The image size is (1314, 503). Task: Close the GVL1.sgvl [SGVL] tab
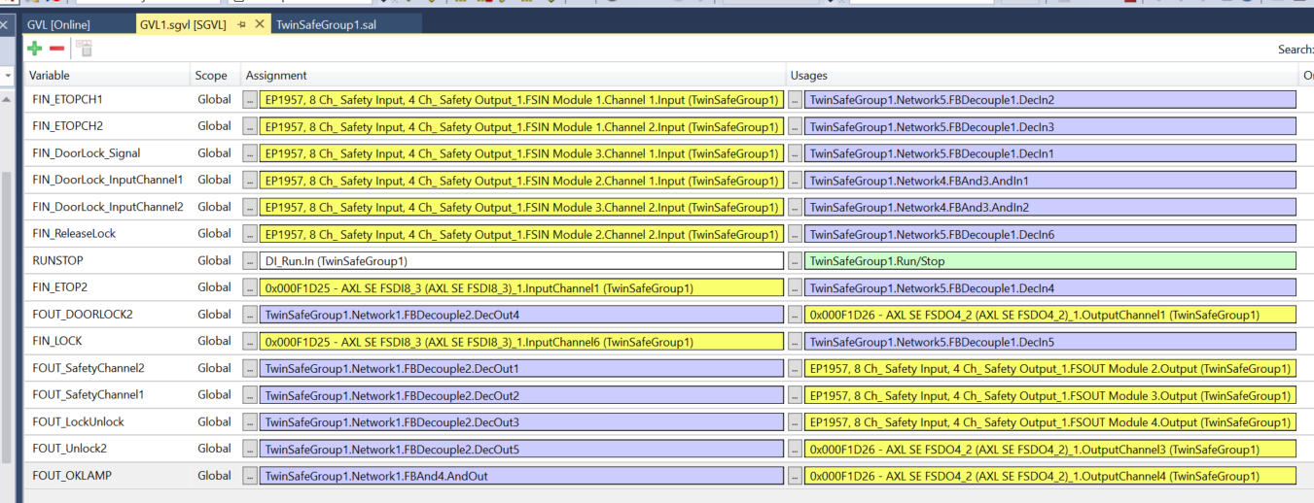[x=261, y=24]
